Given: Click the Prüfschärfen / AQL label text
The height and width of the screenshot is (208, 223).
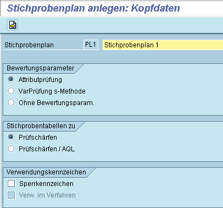Looking at the screenshot, I should [47, 149].
